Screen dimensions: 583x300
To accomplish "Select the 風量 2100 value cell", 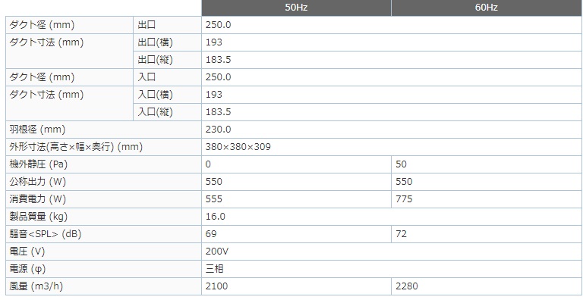I will [296, 286].
